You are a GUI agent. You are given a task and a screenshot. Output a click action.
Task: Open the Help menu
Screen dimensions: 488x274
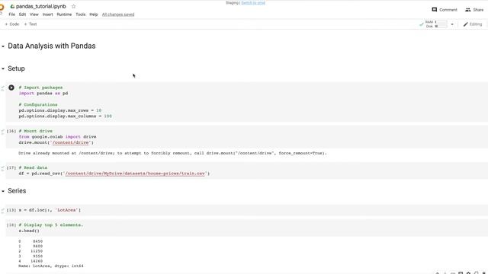point(93,14)
